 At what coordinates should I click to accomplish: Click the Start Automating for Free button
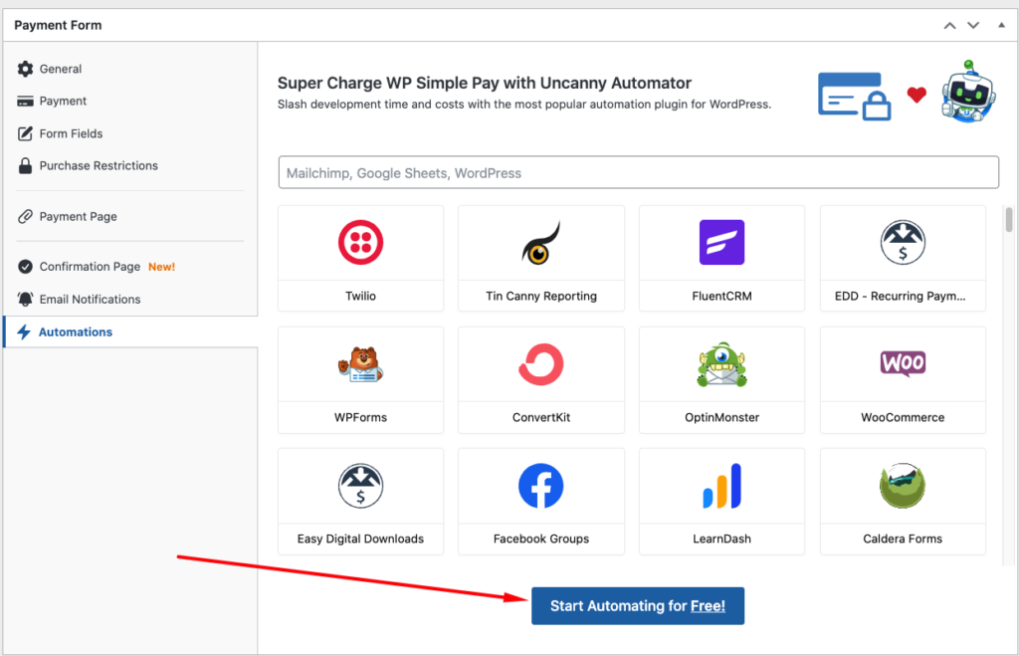click(x=638, y=606)
